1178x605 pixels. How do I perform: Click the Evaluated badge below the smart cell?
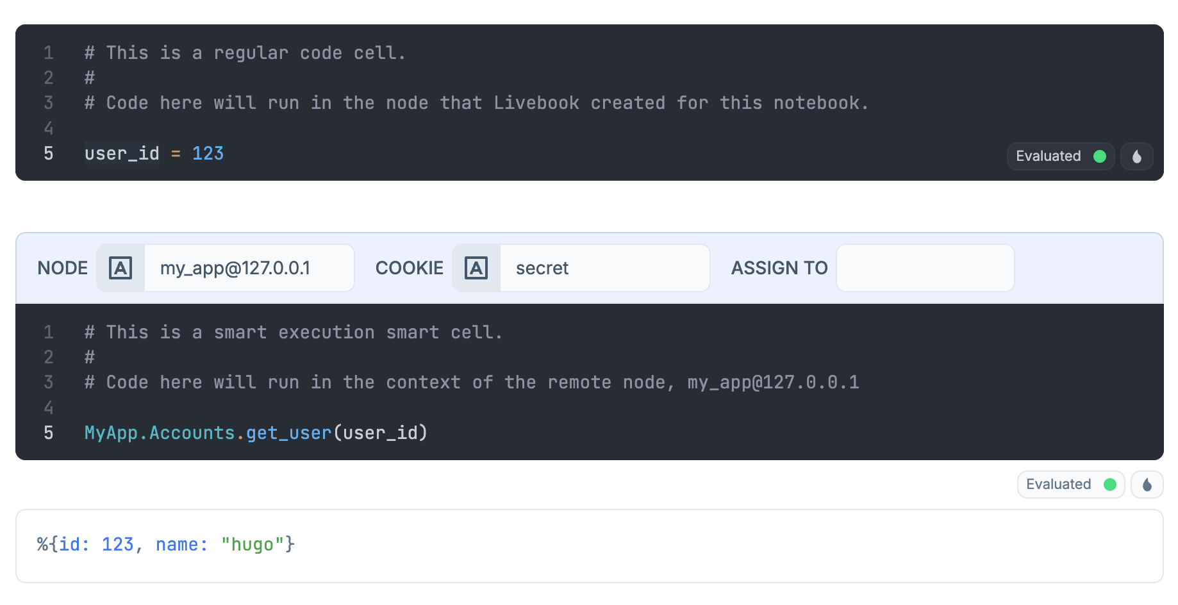point(1059,485)
